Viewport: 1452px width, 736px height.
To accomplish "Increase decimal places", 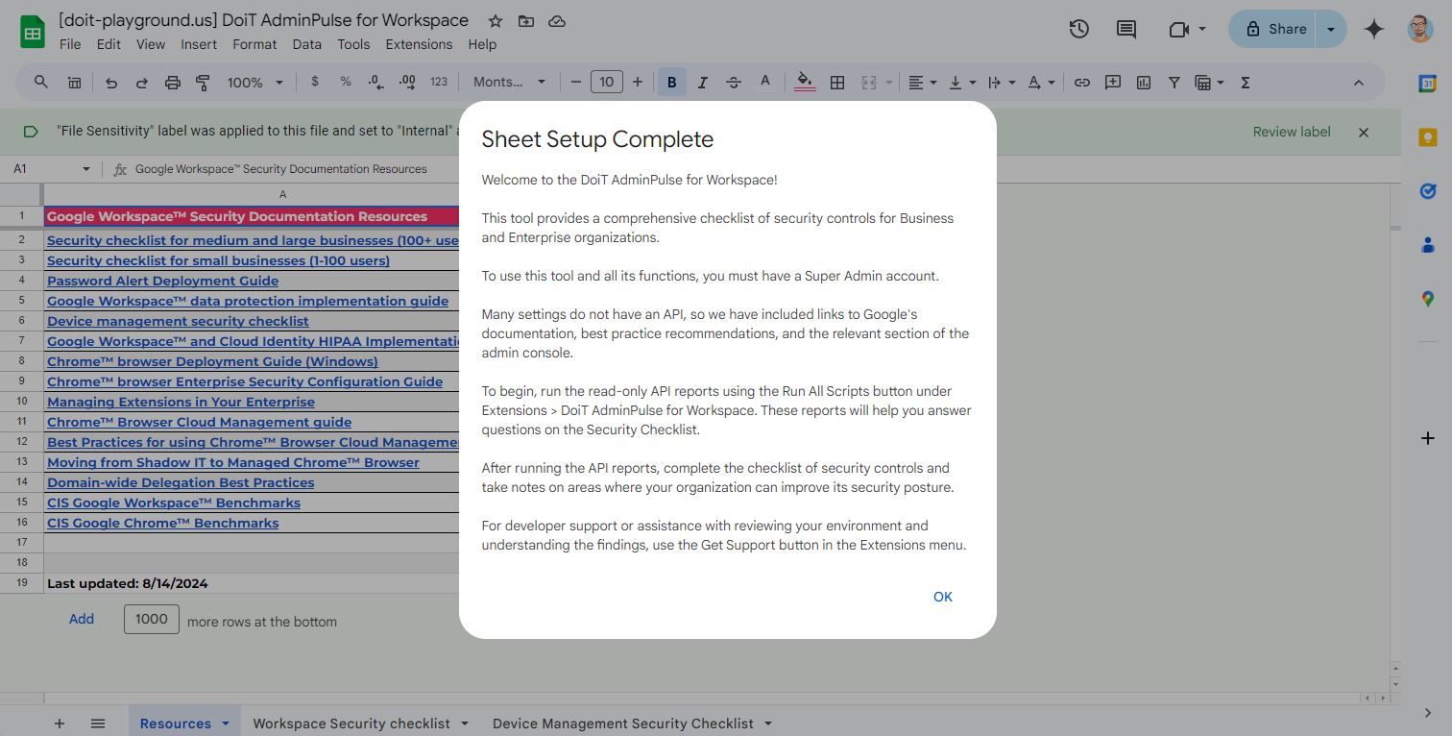I will point(406,83).
